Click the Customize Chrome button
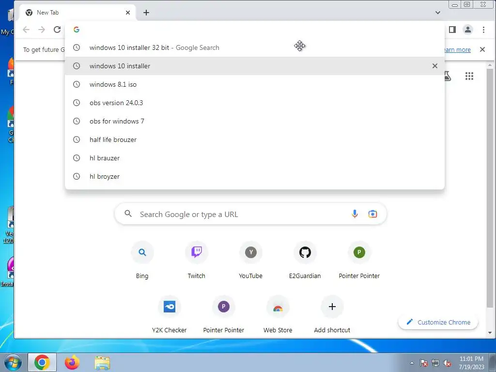 click(x=438, y=322)
